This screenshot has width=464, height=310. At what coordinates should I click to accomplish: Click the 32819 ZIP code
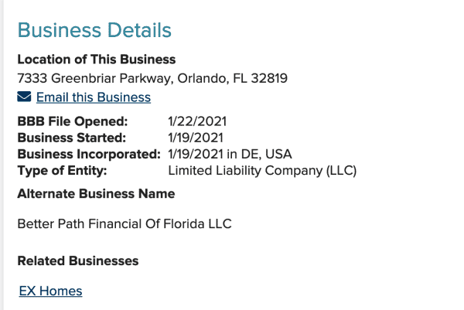click(x=269, y=78)
